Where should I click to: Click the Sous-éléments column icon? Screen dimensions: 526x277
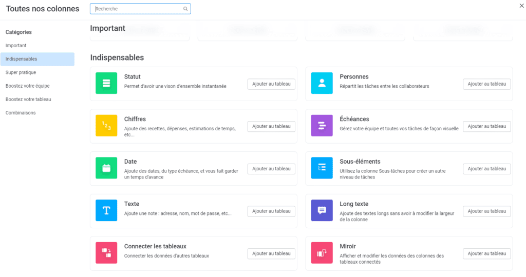(x=322, y=168)
